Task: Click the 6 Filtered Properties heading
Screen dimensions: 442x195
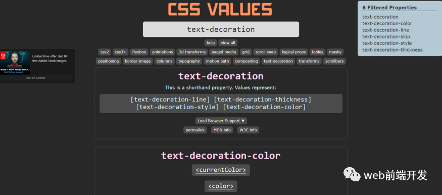Action: coord(389,8)
